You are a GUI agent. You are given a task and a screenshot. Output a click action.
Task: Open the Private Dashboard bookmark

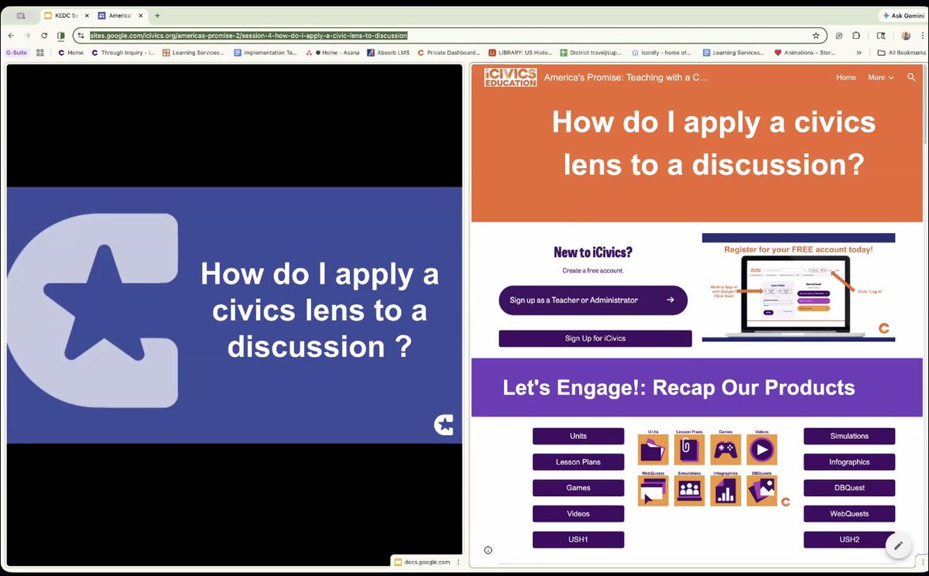click(x=448, y=53)
